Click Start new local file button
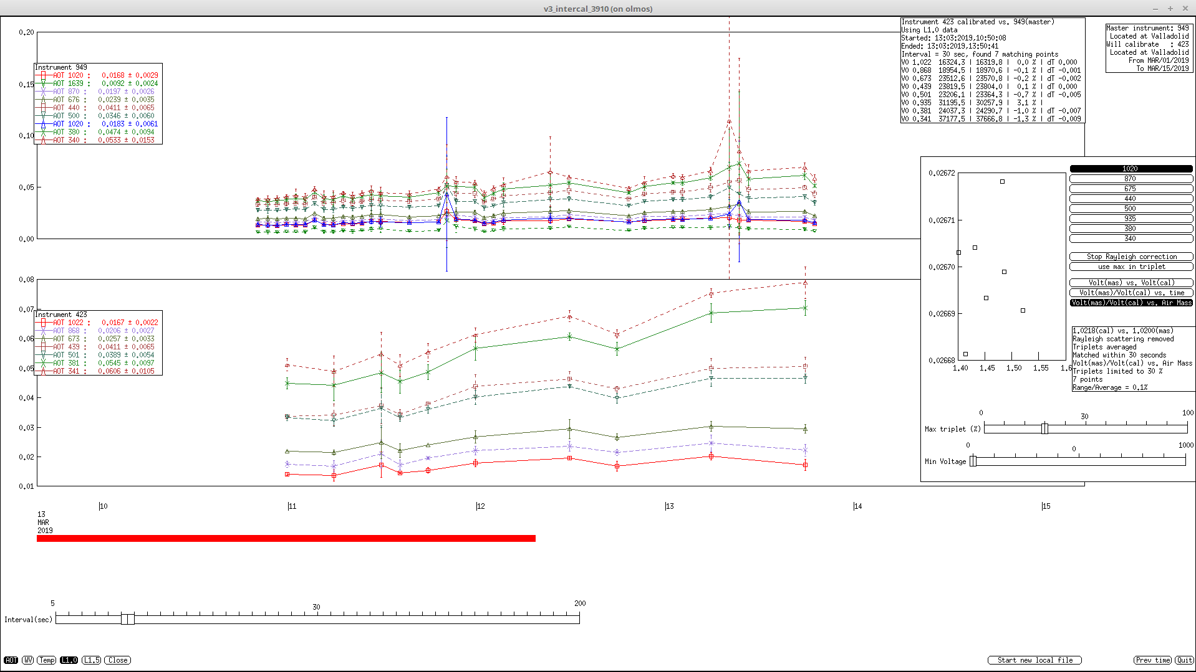1196x672 pixels. click(1034, 660)
